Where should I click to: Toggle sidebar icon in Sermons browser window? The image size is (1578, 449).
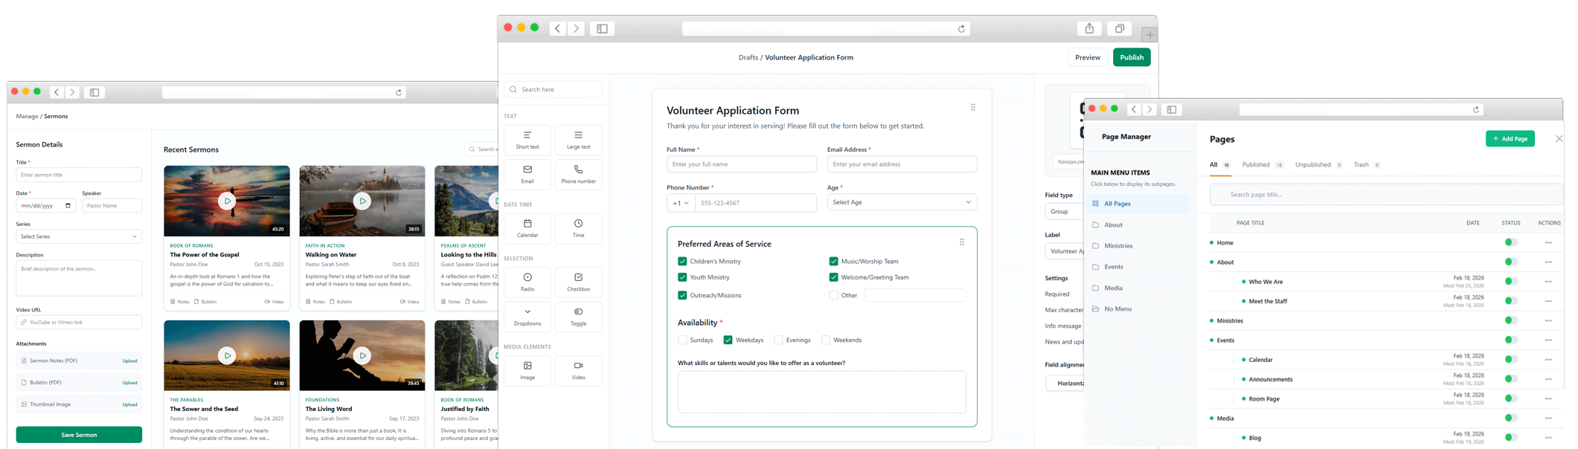tap(94, 92)
